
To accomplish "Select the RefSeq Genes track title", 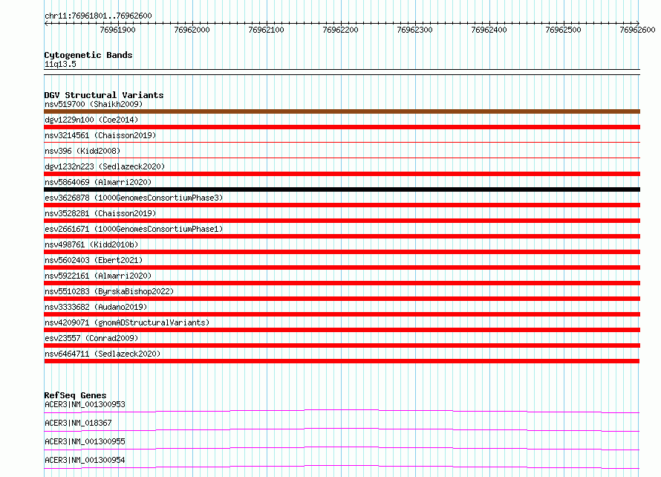I will [x=75, y=395].
